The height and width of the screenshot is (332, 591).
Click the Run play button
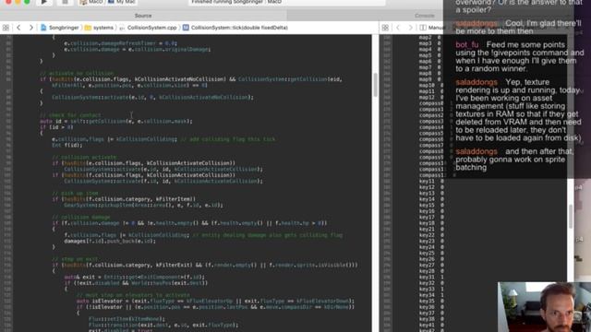43,2
